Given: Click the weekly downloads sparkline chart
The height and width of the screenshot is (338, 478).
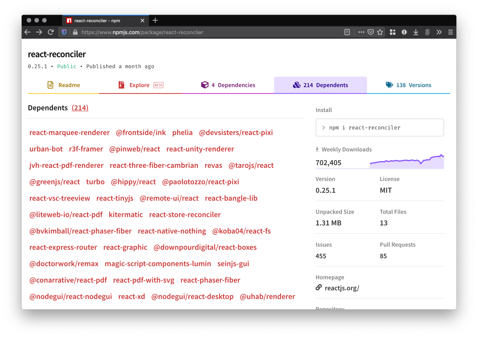Looking at the screenshot, I should click(x=407, y=161).
